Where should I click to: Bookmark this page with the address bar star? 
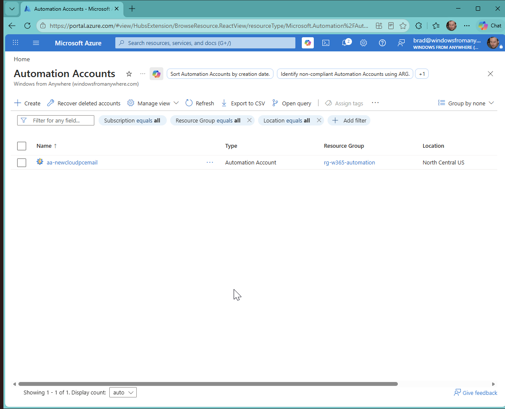[x=403, y=26]
